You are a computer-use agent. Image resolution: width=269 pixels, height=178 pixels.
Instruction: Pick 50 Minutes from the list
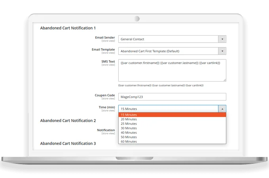[172, 137]
